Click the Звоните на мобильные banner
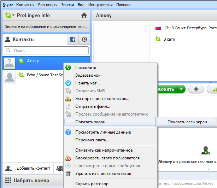Viewport: 217px width, 188px height. 46,27
